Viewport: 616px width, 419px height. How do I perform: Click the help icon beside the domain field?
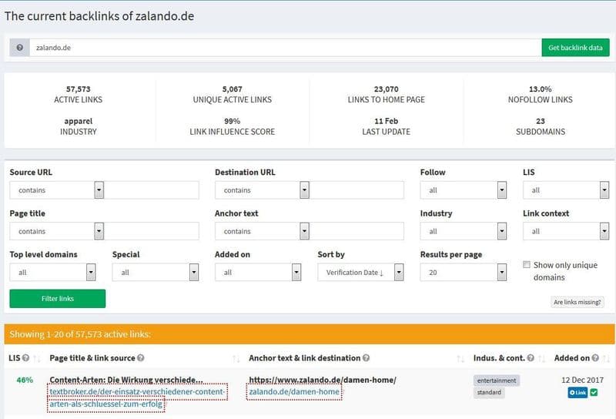[20, 48]
